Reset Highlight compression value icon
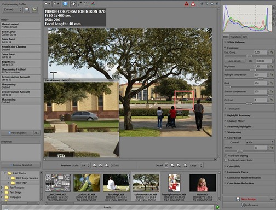 [x=272, y=75]
